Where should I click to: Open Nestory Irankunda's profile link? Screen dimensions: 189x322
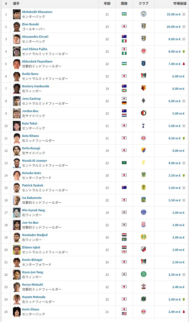point(35,86)
